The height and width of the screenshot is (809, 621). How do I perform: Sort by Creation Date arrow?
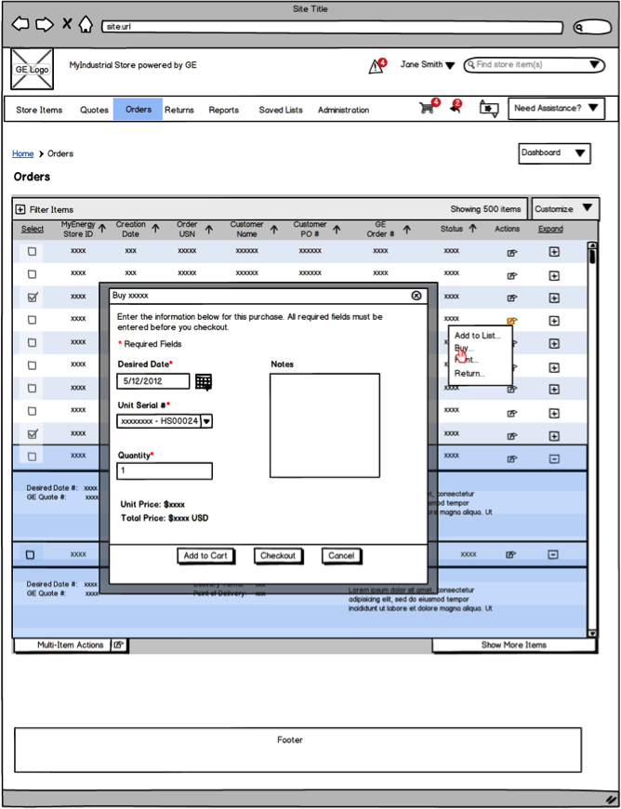(156, 229)
